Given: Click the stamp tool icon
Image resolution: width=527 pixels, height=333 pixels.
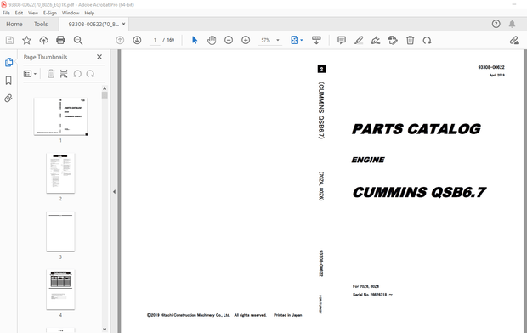Looking at the screenshot, I should pos(393,40).
